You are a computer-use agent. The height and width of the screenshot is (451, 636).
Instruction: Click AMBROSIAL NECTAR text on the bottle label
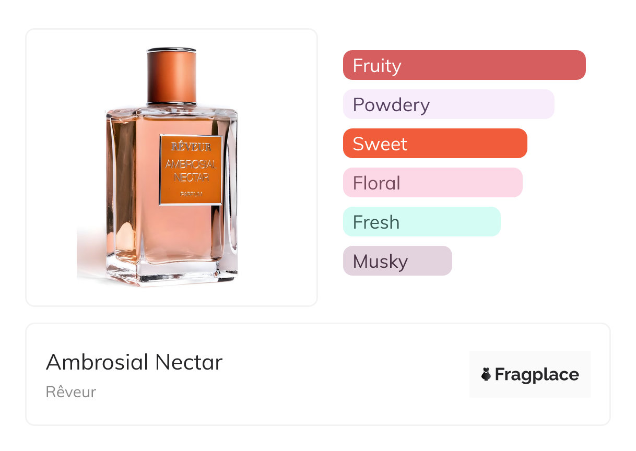pos(191,170)
